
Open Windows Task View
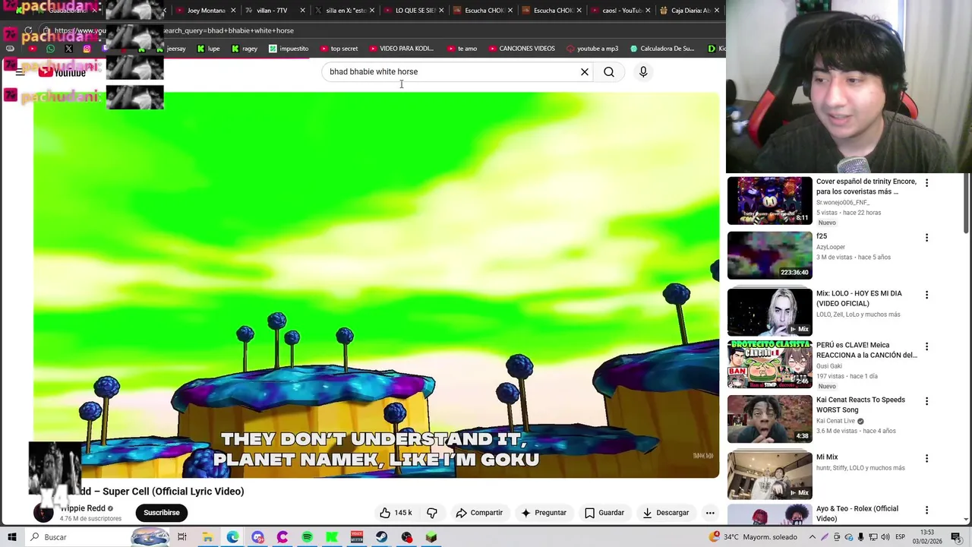tap(182, 537)
